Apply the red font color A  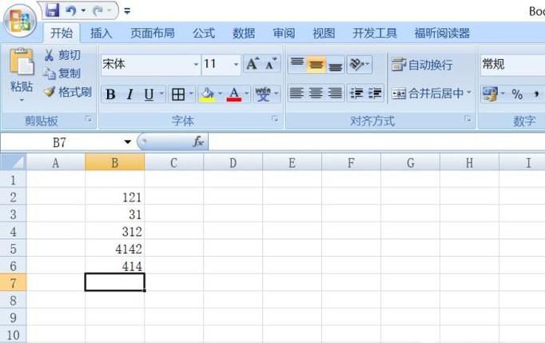tap(234, 94)
